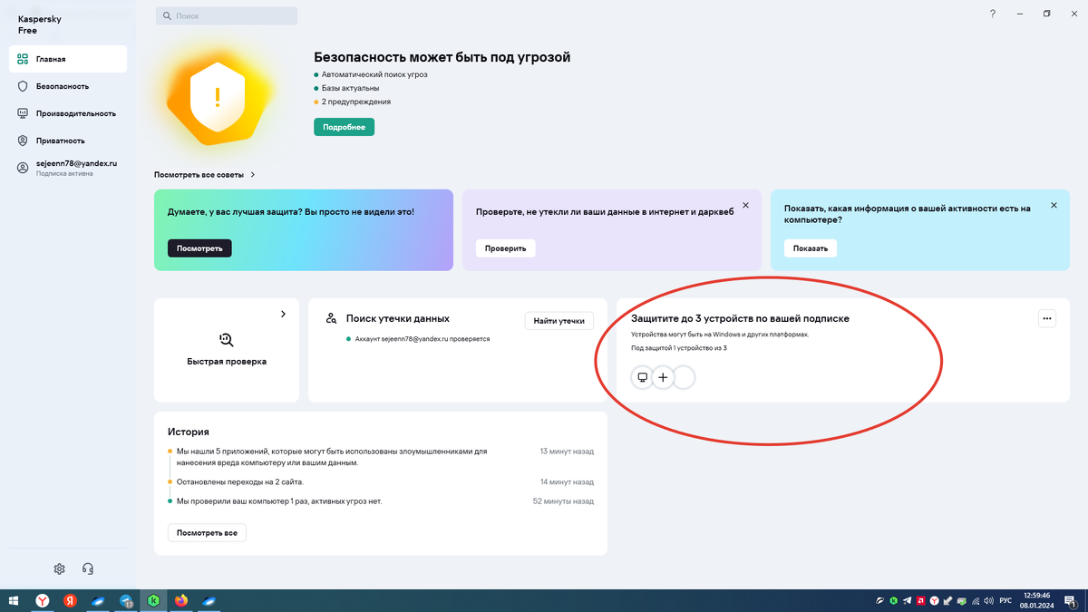Open the Windows notification center icon
Viewport: 1088px width, 612px height.
coord(1071,601)
